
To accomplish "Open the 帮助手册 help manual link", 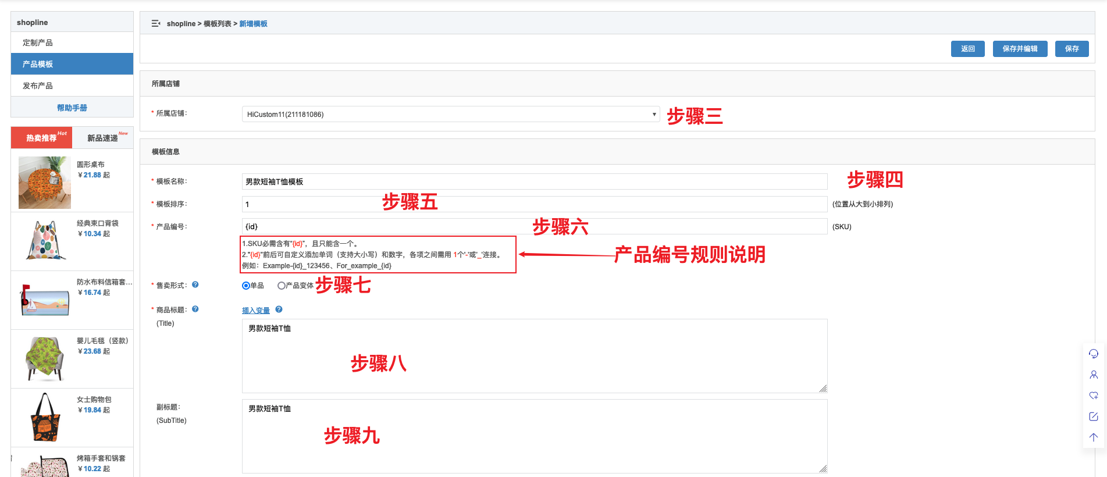I will pyautogui.click(x=72, y=108).
